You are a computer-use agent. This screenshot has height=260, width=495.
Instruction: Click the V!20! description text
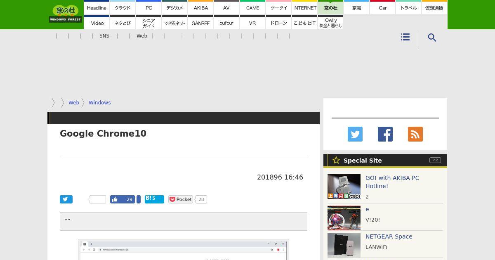(373, 220)
